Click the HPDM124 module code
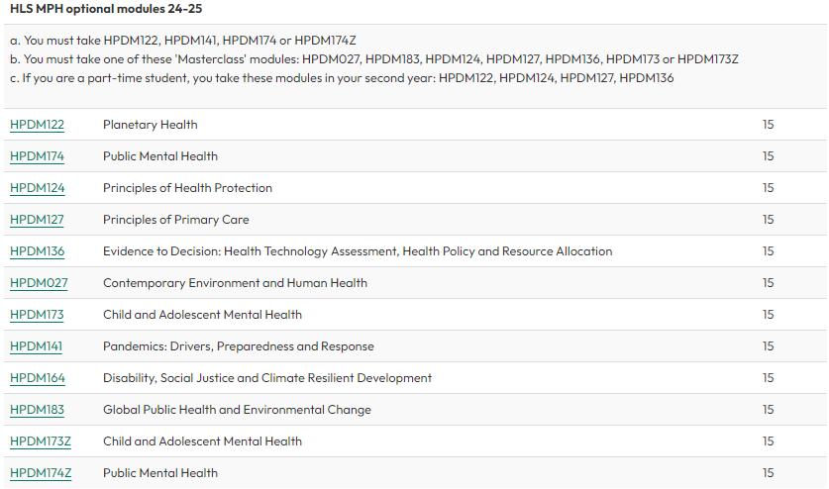Viewport: 829px width, 489px height. tap(37, 188)
